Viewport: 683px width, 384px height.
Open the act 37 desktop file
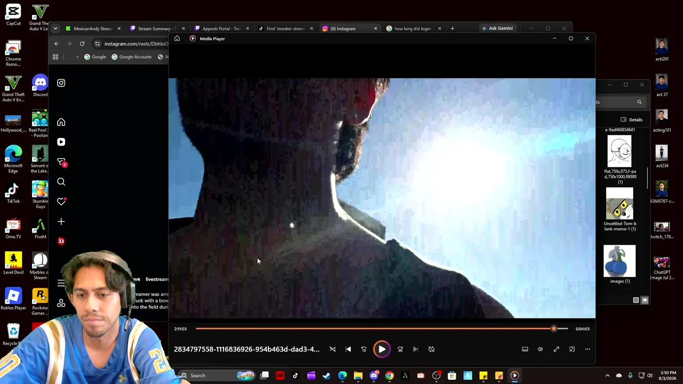click(662, 85)
